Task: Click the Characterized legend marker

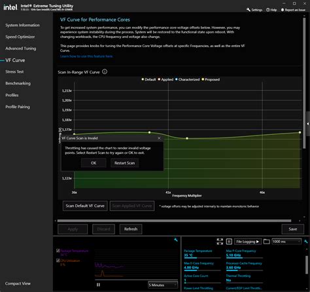Action: point(177,79)
